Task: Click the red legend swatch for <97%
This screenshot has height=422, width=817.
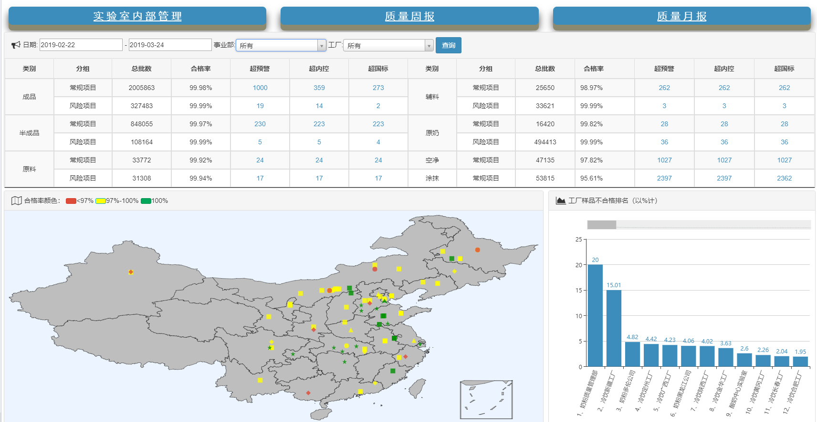Action: (71, 201)
